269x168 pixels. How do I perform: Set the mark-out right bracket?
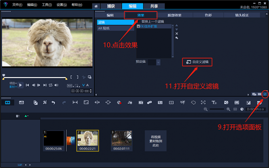pos(78,77)
